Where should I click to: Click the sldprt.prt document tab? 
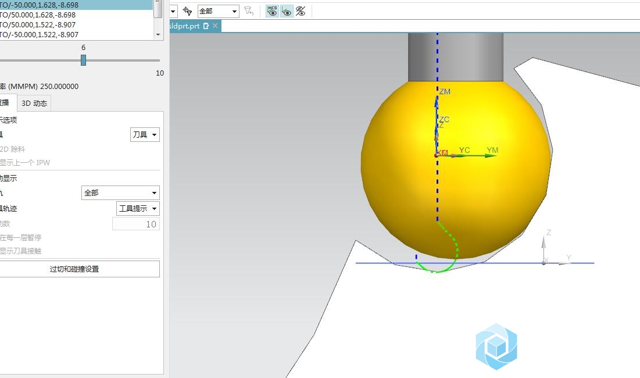click(x=195, y=26)
